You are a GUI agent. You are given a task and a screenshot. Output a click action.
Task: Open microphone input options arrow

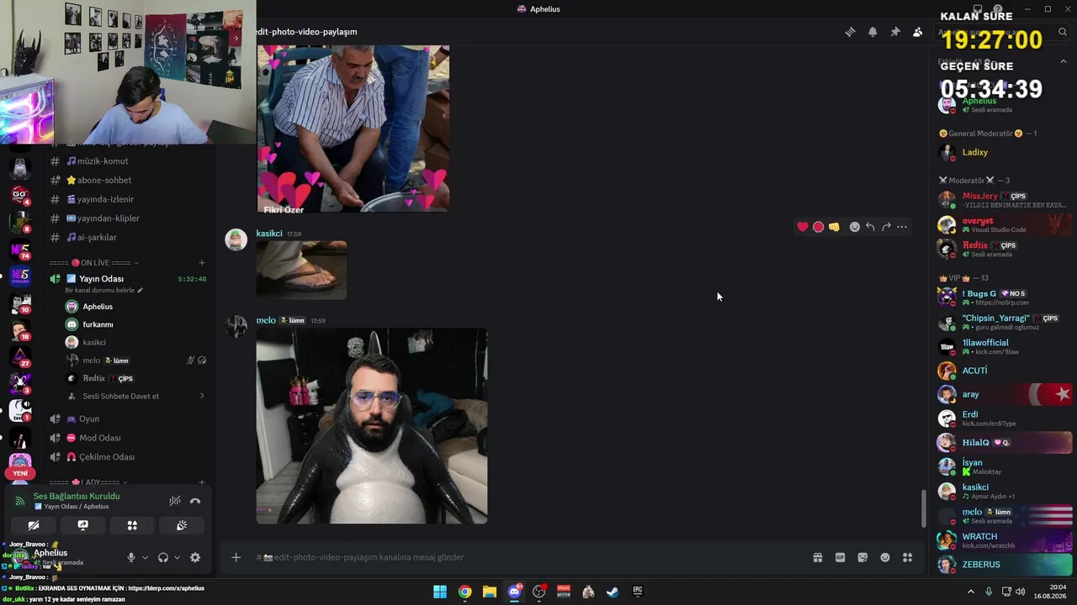pos(145,557)
